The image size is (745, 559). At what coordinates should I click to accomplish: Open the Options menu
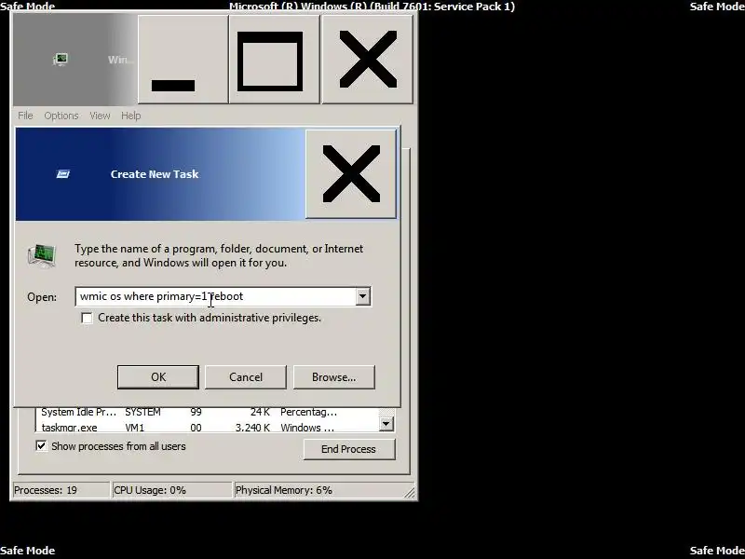(x=61, y=116)
